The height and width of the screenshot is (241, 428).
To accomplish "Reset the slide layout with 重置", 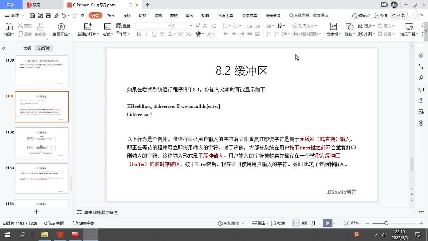I will 123,26.
